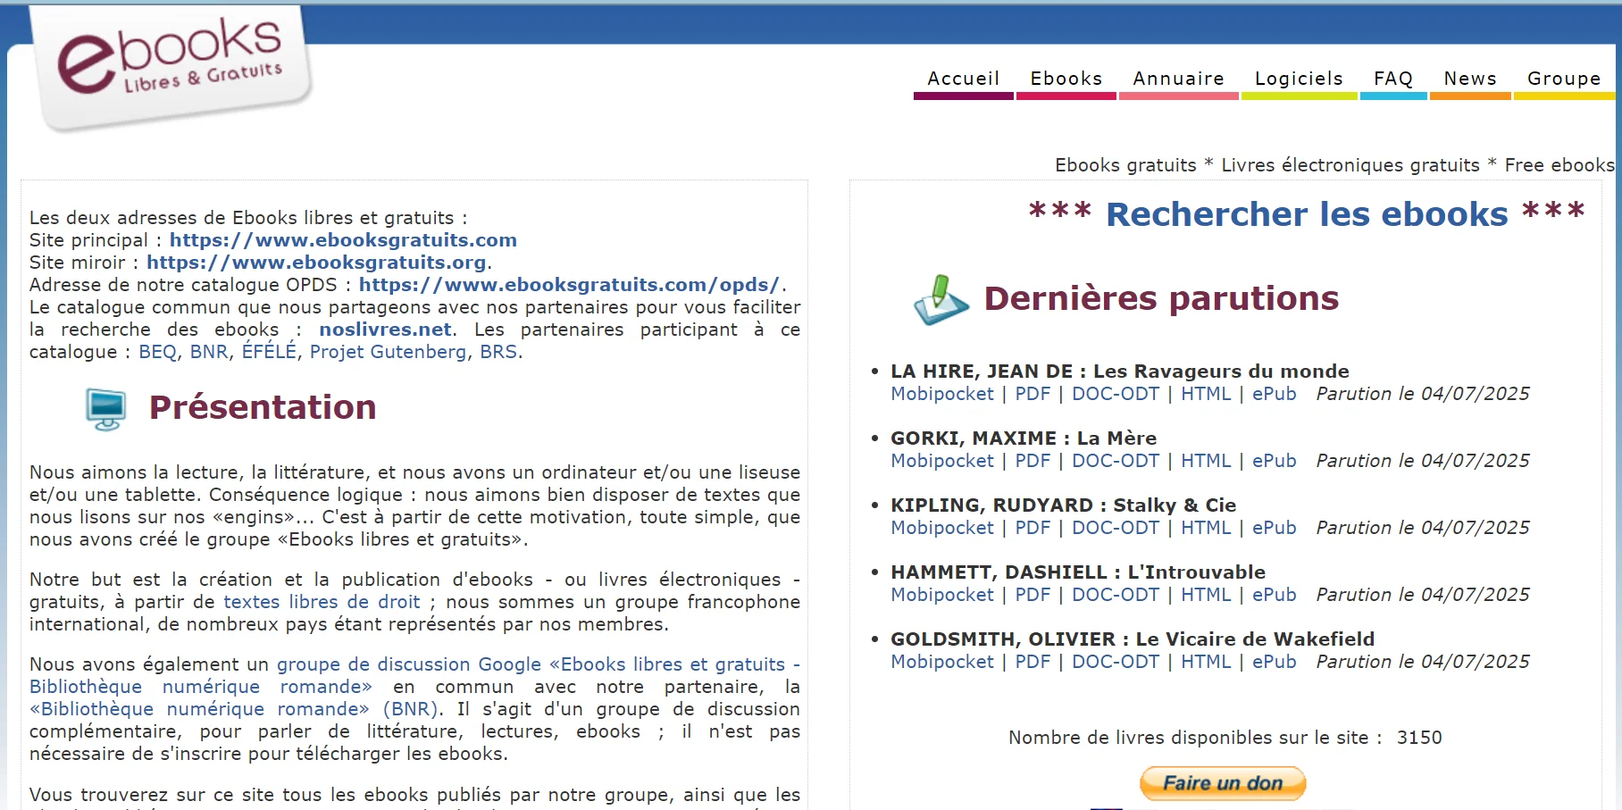Download Mobipocket for Hammett's L'Introuvable
Image resolution: width=1622 pixels, height=810 pixels.
click(x=942, y=595)
